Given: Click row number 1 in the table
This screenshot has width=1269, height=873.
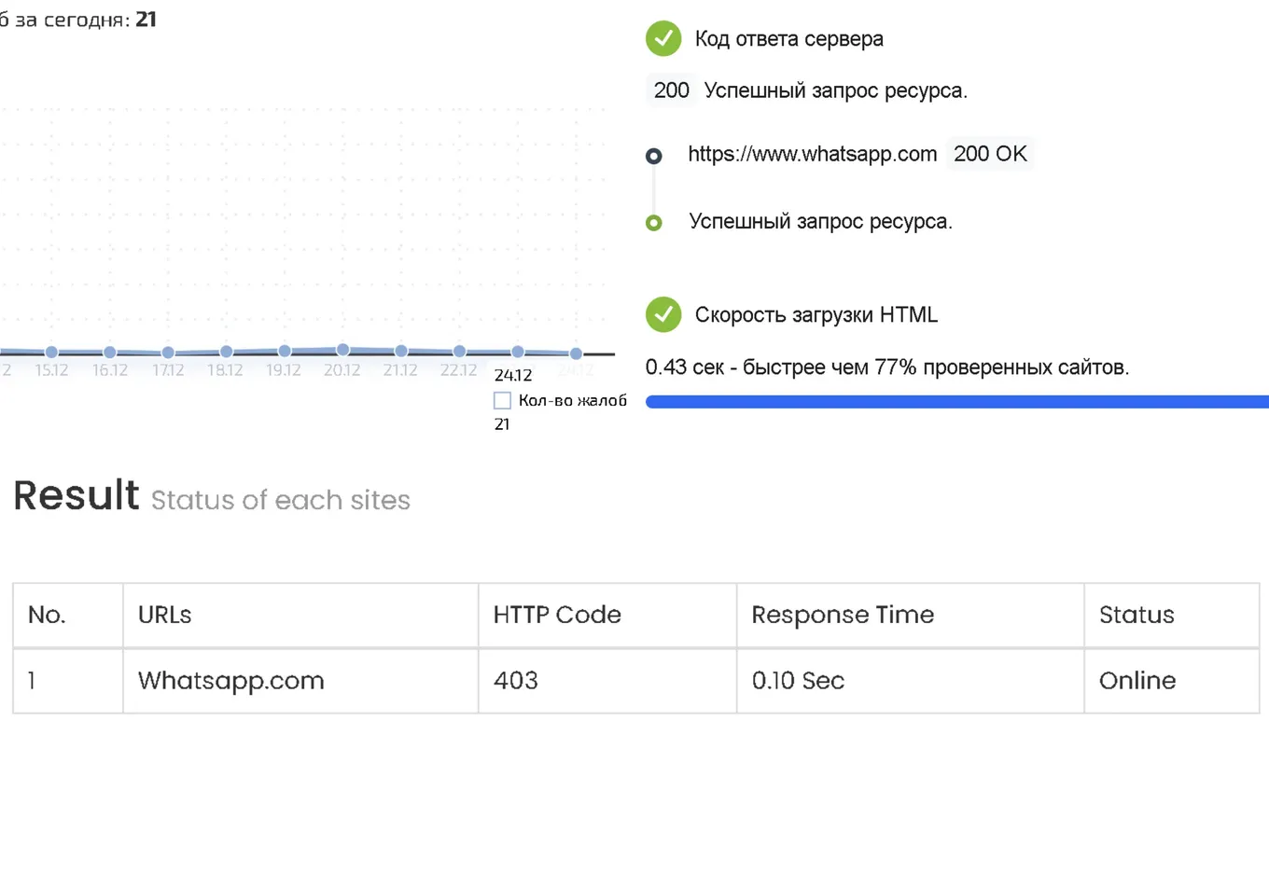Looking at the screenshot, I should 68,681.
